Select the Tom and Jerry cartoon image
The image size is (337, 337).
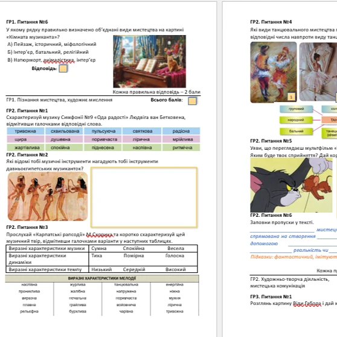(291, 185)
